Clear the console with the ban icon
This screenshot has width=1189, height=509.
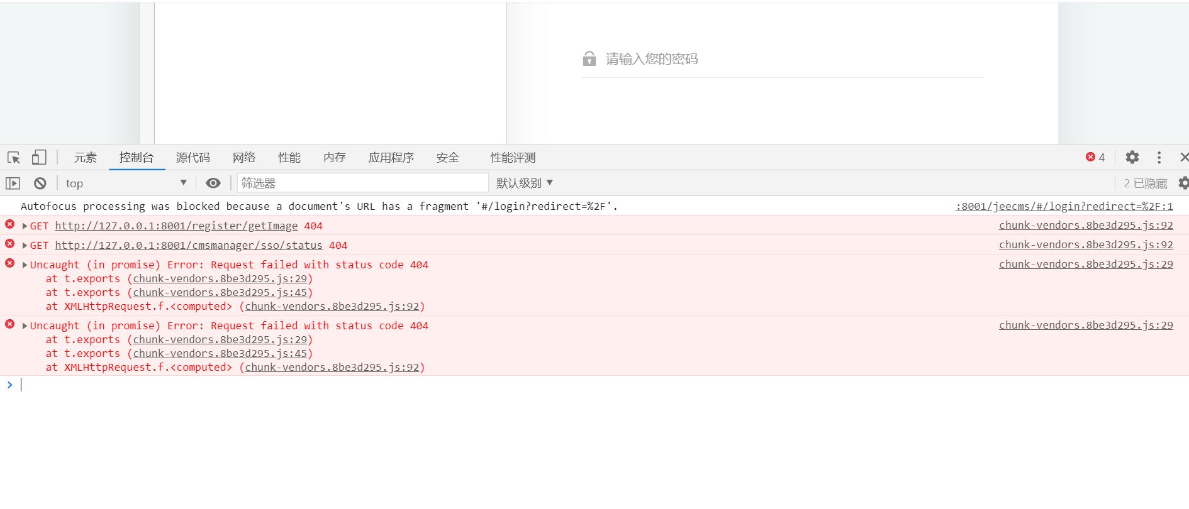tap(40, 183)
